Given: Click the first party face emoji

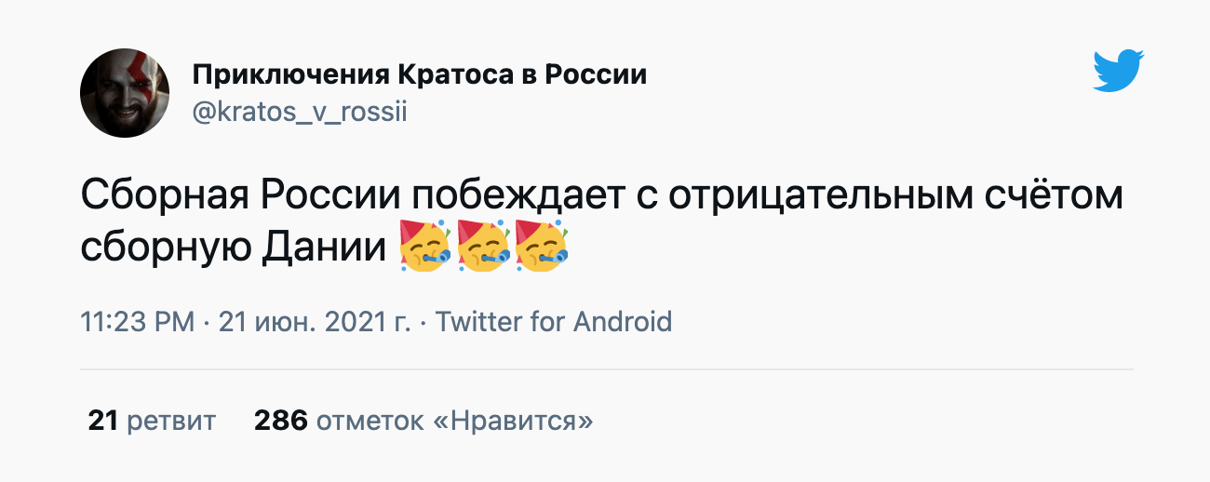Looking at the screenshot, I should point(425,247).
